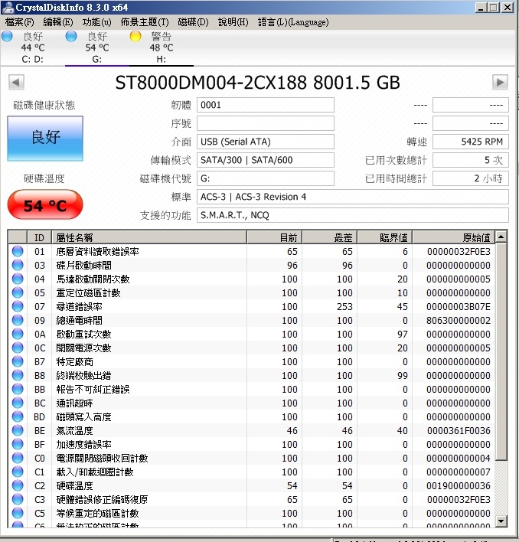
Task: Select the 尋道錯誤率 attribute name
Action: (79, 307)
